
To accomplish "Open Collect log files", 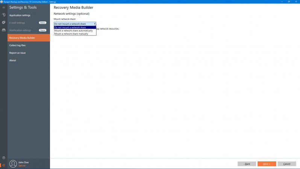I will click(x=18, y=45).
